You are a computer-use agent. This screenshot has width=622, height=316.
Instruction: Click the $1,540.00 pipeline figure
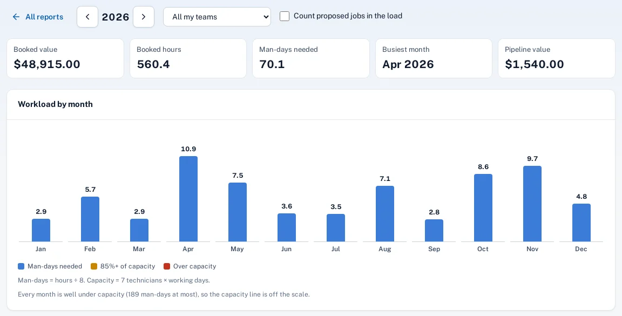(535, 64)
